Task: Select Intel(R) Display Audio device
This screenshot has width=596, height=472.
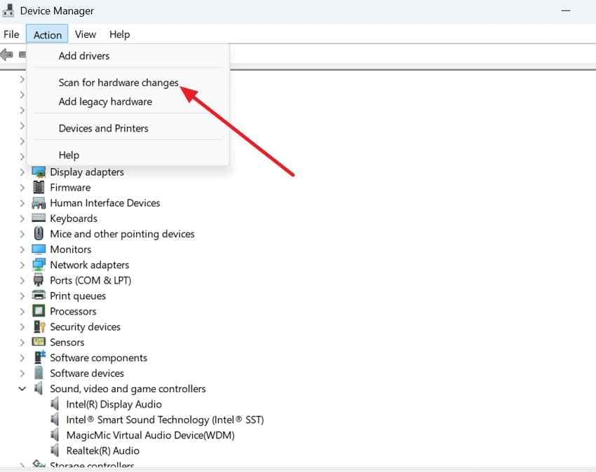Action: 114,404
